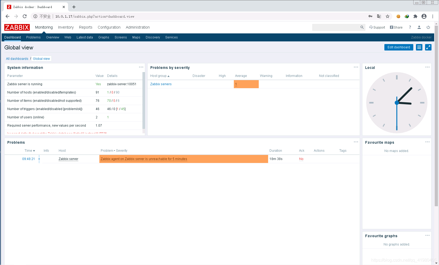This screenshot has height=265, width=439.
Task: Click the Edit dashboard button
Action: coord(399,47)
